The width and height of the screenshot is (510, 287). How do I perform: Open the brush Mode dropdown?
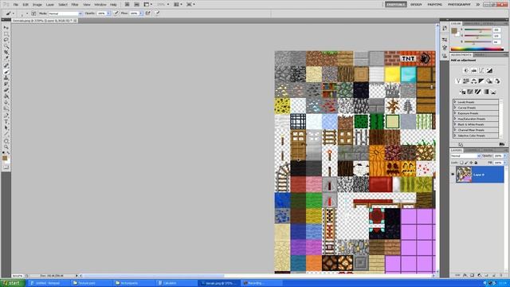(65, 14)
